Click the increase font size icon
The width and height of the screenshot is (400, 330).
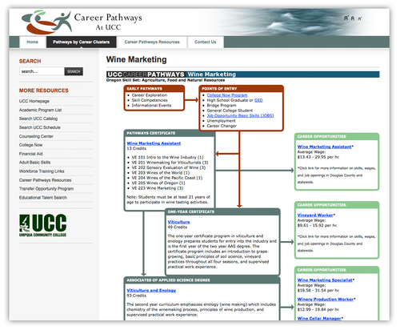[x=346, y=18]
